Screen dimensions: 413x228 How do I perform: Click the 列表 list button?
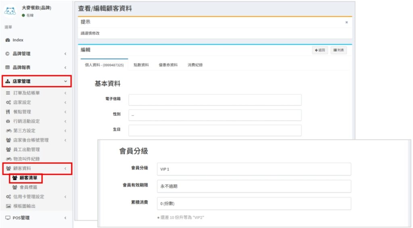[x=338, y=50]
